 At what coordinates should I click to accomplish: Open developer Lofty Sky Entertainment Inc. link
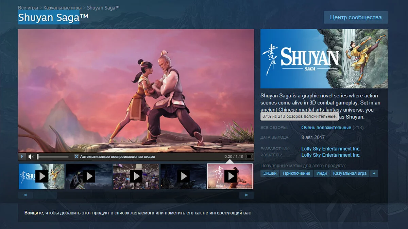(x=331, y=149)
